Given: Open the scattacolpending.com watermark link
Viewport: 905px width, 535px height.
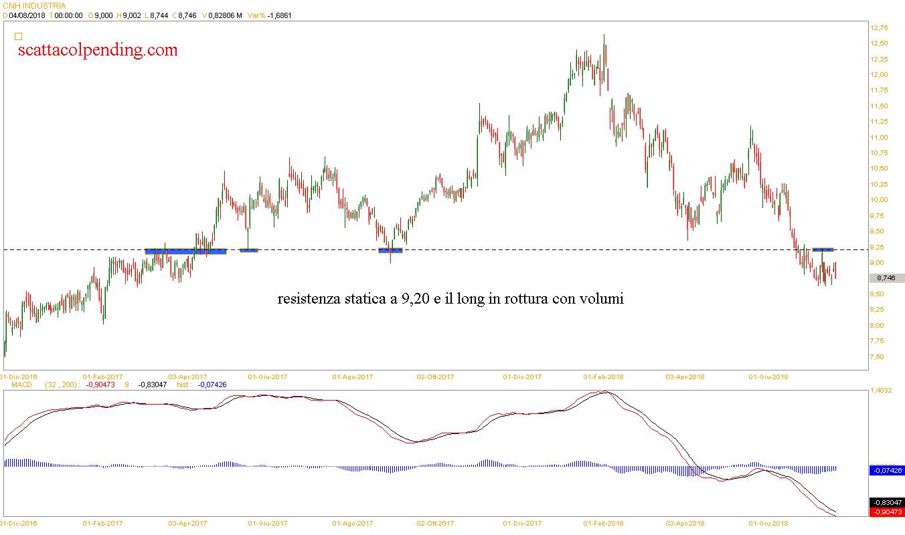Looking at the screenshot, I should tap(98, 50).
